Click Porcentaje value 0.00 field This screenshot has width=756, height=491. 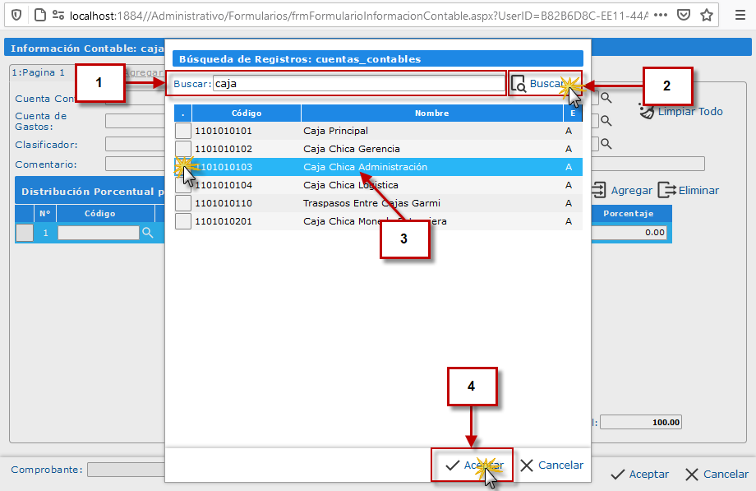(x=629, y=232)
